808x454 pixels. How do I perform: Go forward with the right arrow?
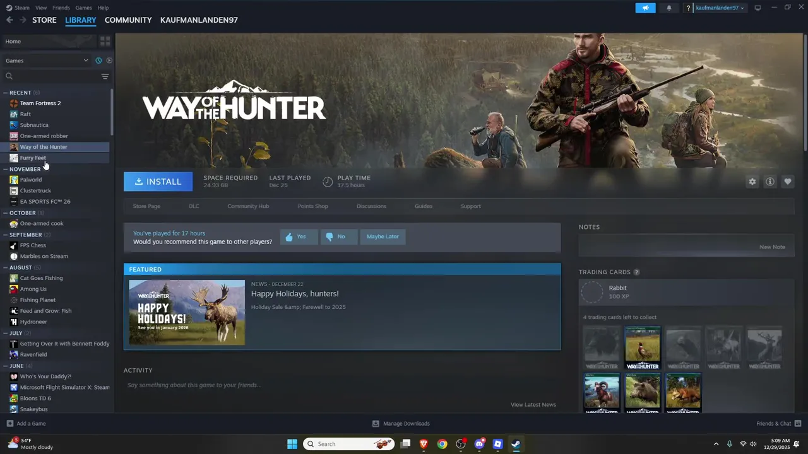[x=23, y=20]
